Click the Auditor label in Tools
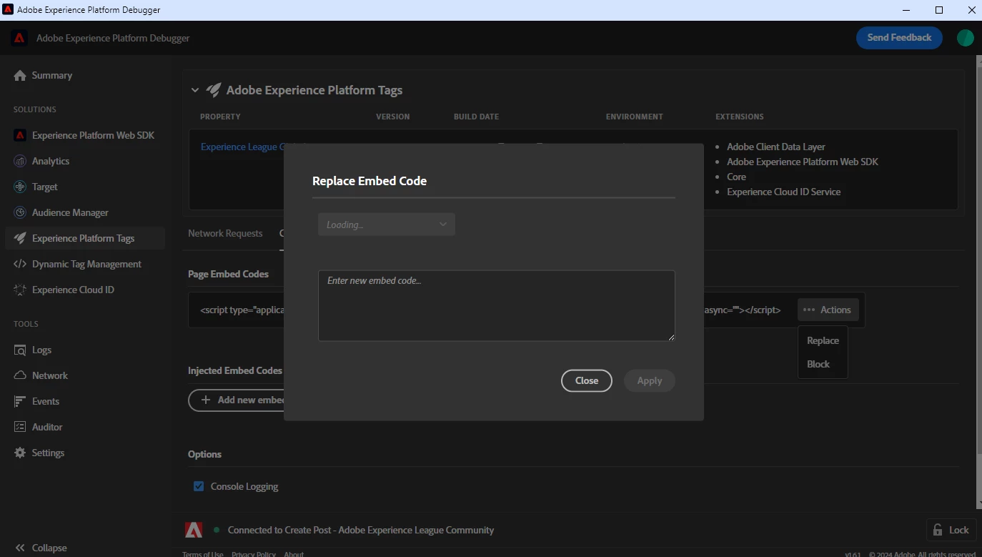Viewport: 982px width, 557px height. 47,427
